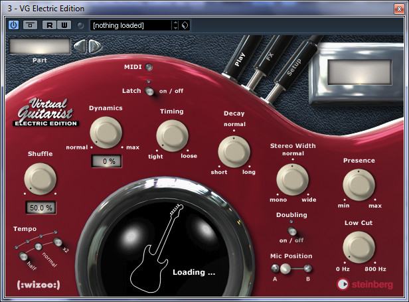Select previous part with left arrow
This screenshot has height=302, width=409.
80,46
